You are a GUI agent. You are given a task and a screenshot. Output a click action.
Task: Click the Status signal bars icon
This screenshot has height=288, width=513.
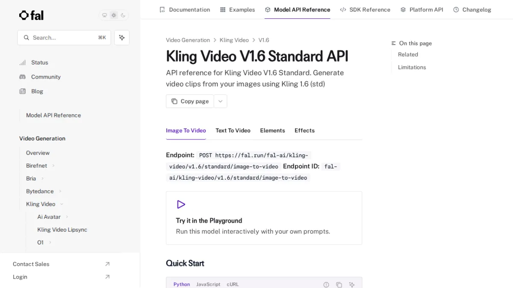click(23, 62)
